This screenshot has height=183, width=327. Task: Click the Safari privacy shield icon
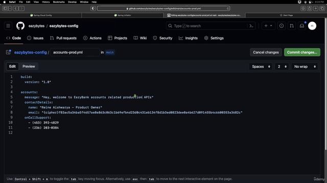point(93,9)
